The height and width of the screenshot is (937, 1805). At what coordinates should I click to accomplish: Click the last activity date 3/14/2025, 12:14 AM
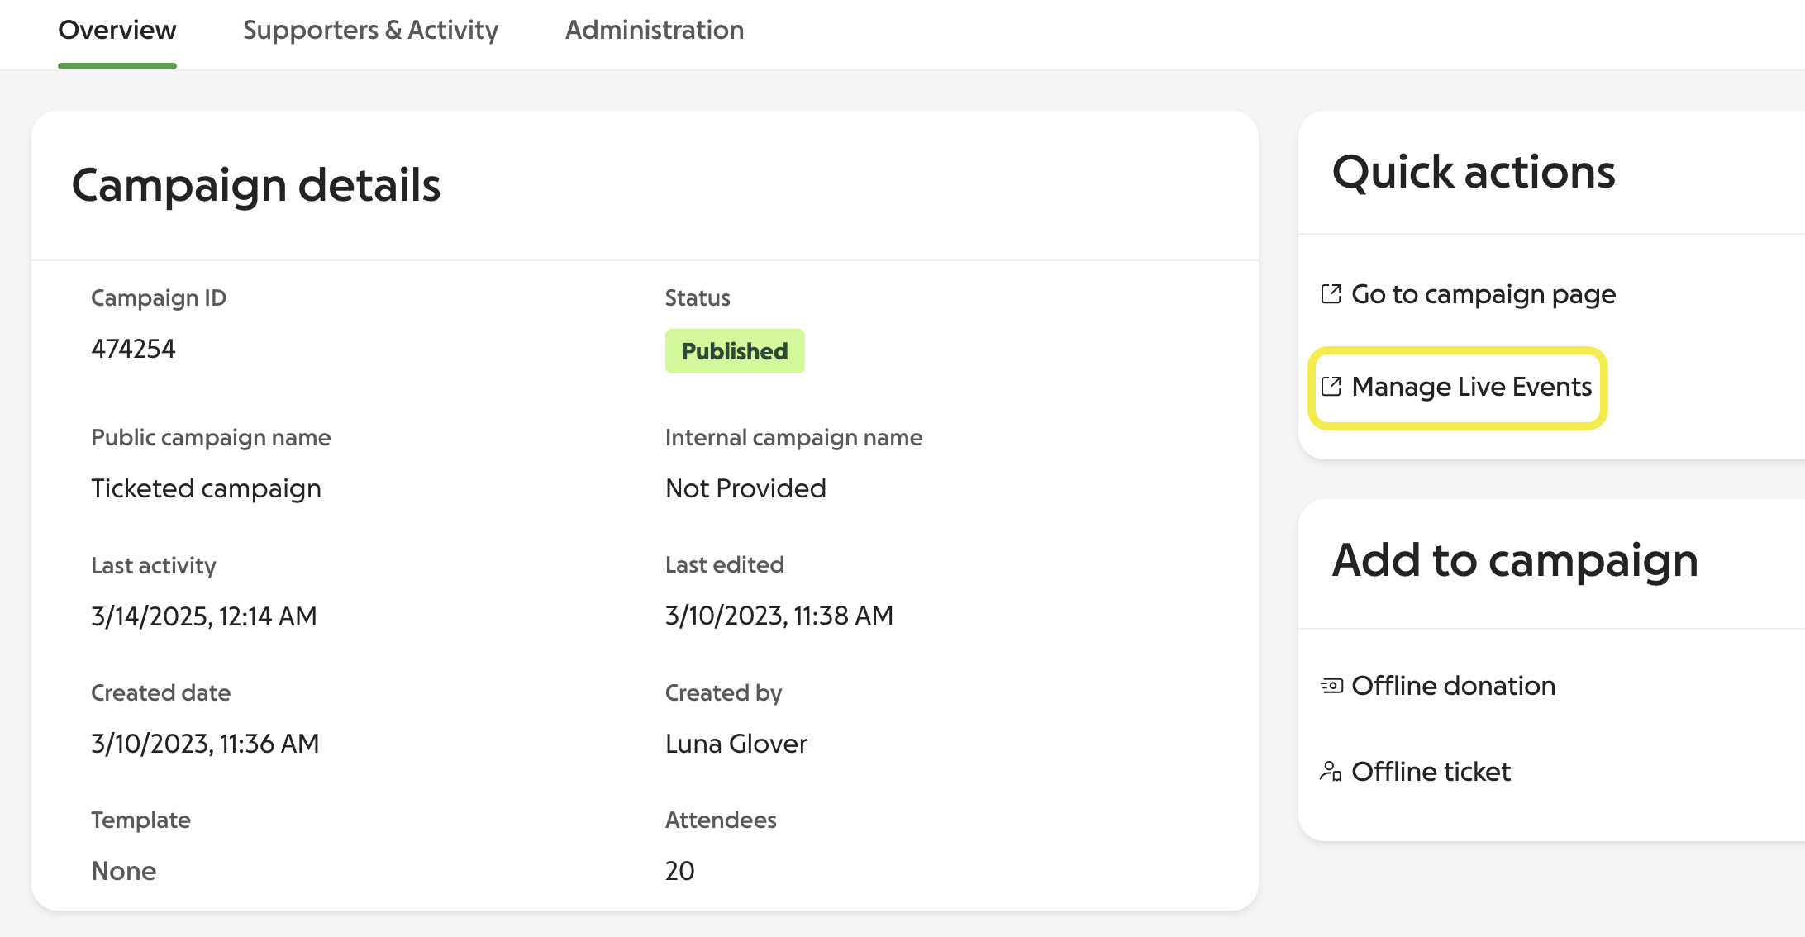click(204, 616)
